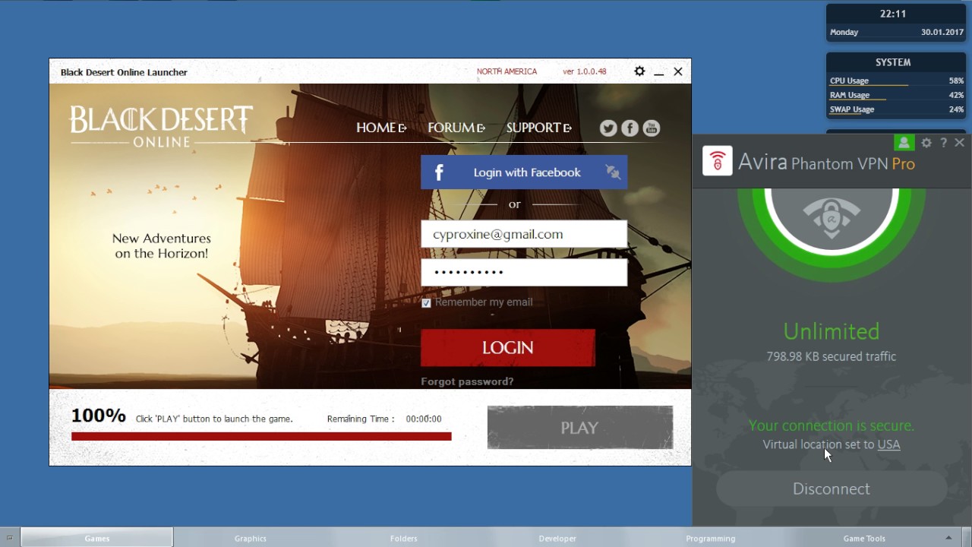Expand taskbar arrow next to Game Tools

[x=948, y=538]
